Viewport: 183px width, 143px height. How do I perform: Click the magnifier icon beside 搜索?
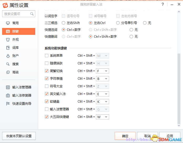coord(8,64)
